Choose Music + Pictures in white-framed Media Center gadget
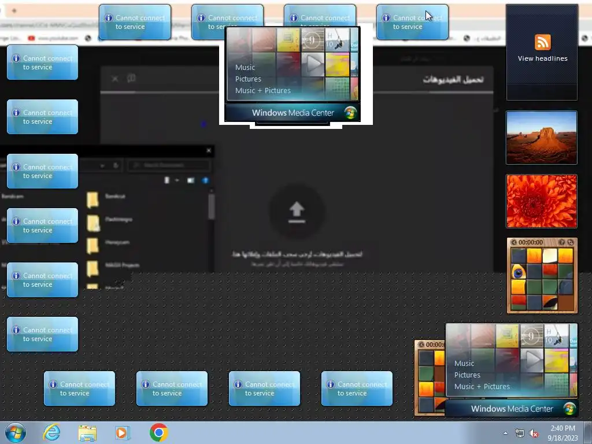 coord(263,90)
